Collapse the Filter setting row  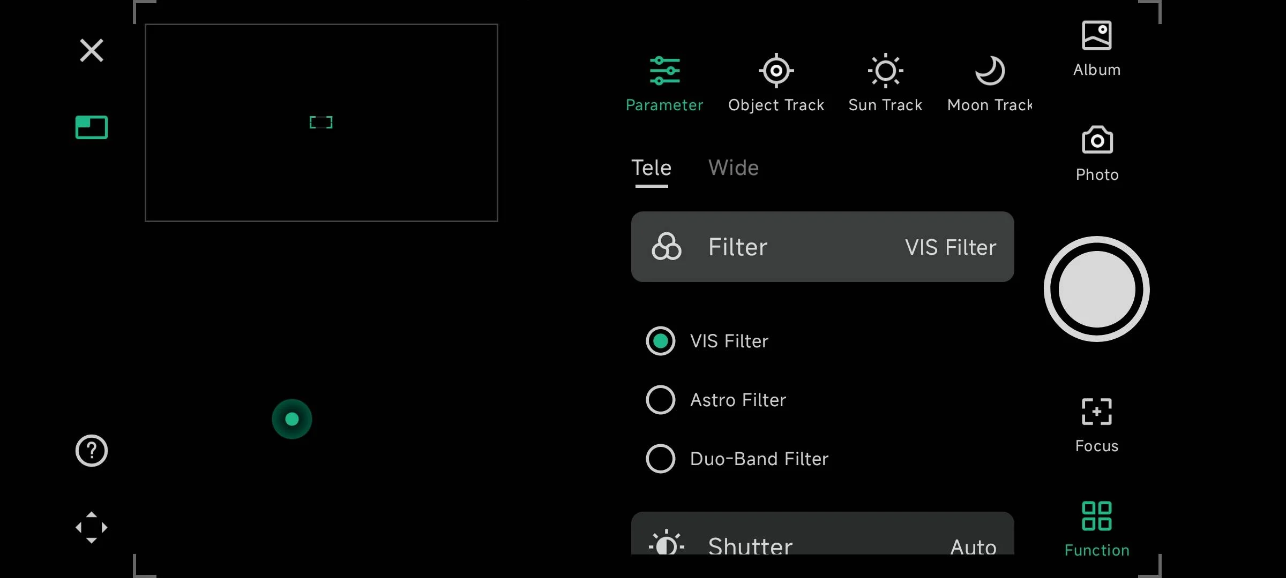click(822, 247)
